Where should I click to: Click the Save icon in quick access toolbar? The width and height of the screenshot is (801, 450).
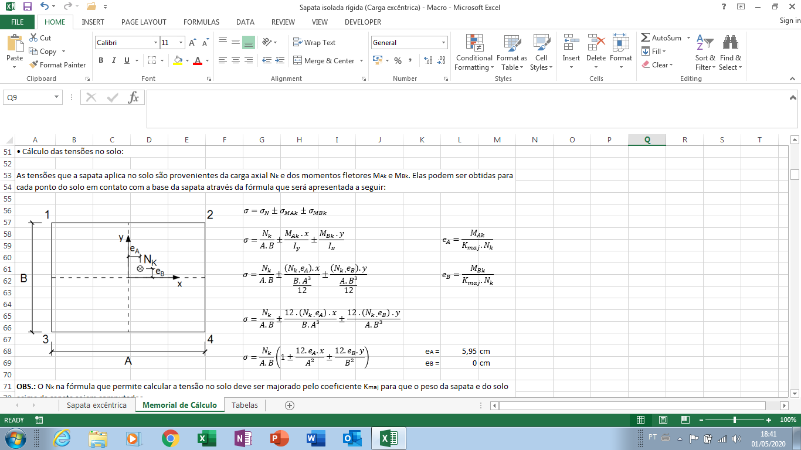[x=27, y=7]
